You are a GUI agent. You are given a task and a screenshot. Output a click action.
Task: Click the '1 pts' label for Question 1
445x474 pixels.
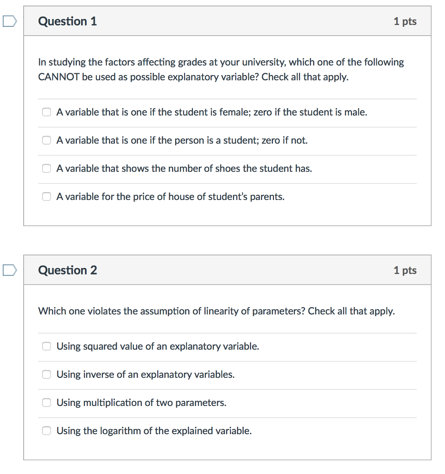tap(405, 21)
